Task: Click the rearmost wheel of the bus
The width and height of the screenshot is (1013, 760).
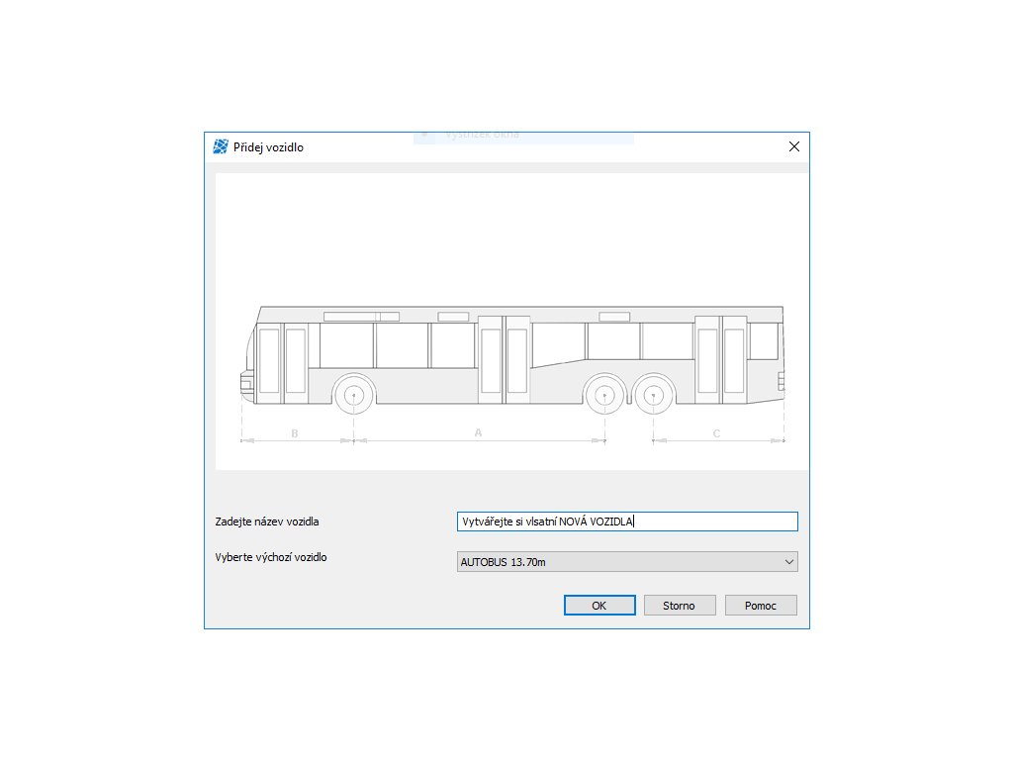Action: [653, 394]
